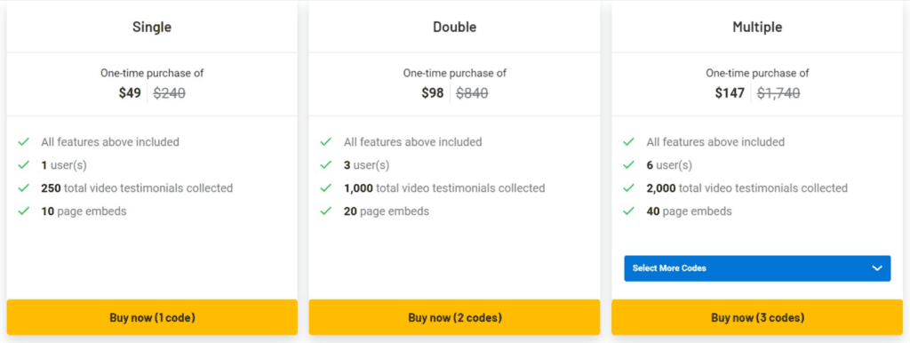Select the Multiple plan heading

click(757, 27)
